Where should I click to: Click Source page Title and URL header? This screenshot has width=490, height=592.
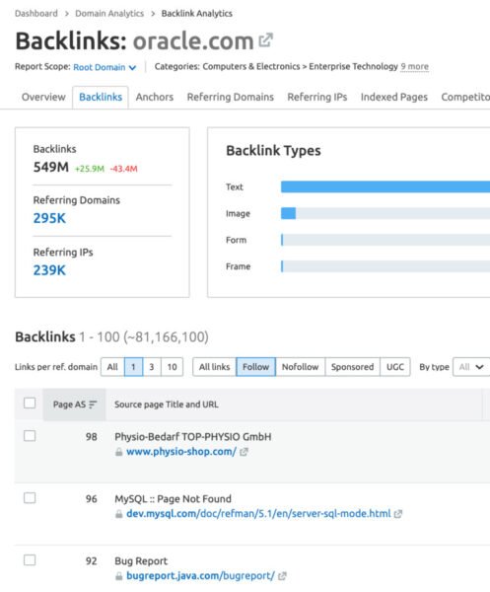point(167,405)
